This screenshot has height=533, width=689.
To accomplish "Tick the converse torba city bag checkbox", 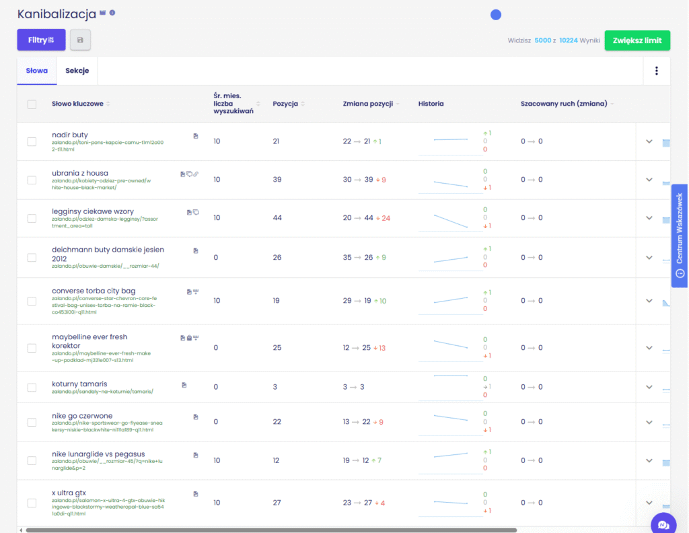I will 32,301.
